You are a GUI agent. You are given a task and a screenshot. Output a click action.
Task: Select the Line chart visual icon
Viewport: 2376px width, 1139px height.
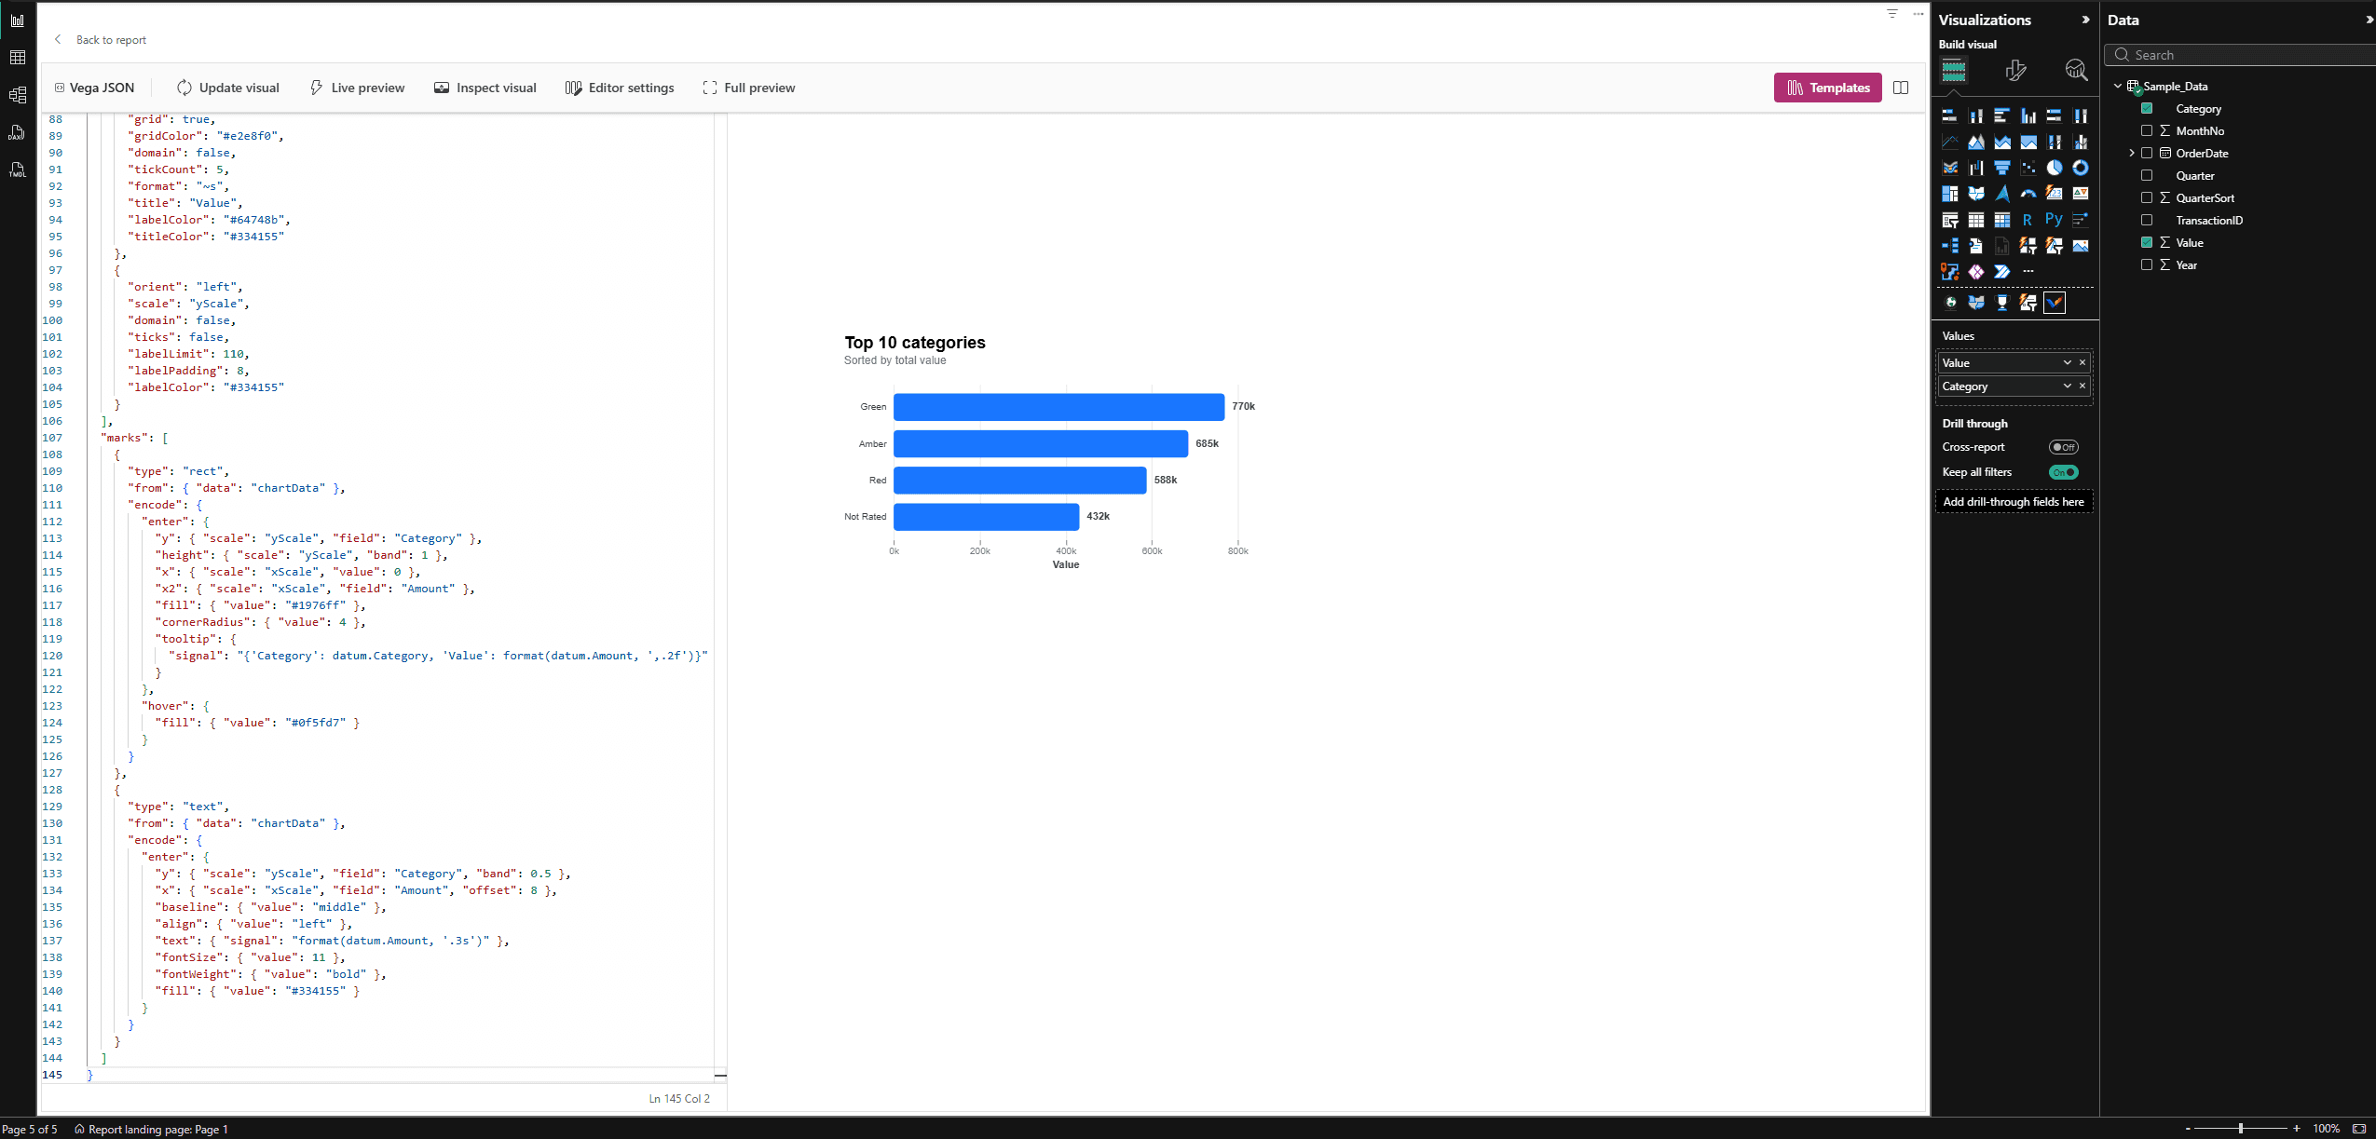click(x=1950, y=142)
